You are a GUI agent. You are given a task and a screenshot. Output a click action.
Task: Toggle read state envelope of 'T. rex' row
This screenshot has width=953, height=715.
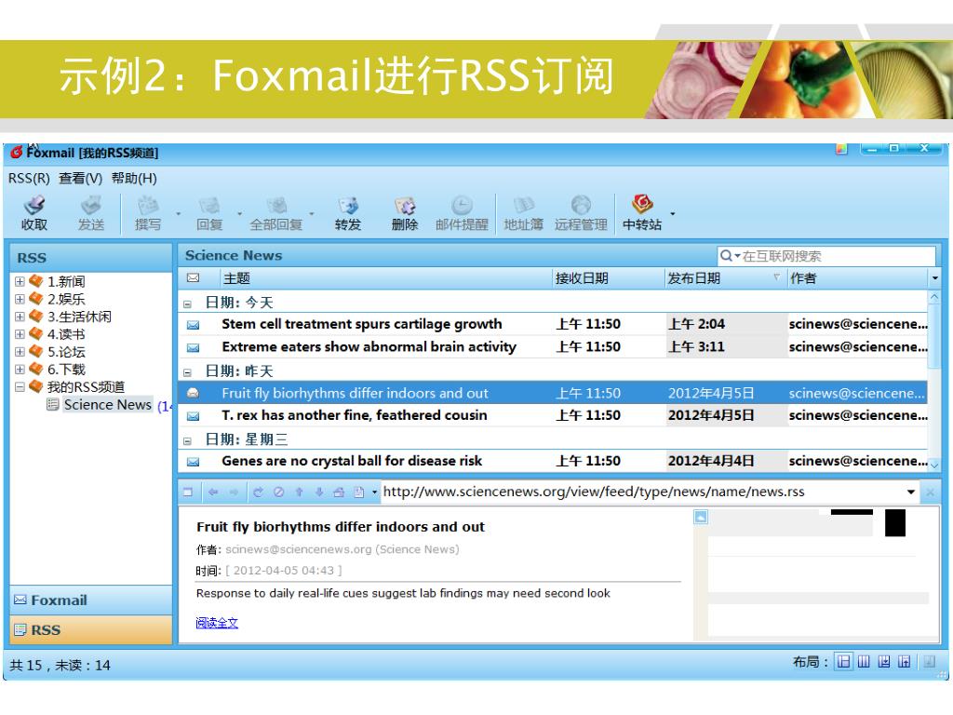point(194,416)
